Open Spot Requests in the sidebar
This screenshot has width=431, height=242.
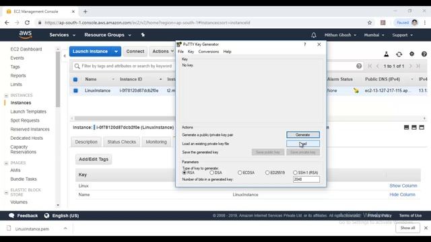tap(25, 120)
